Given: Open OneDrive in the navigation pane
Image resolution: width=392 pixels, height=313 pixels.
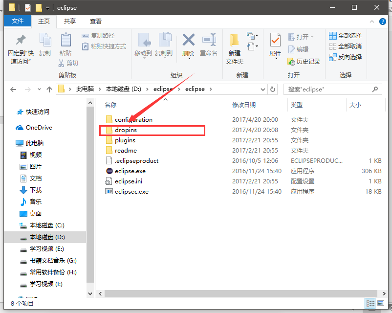Looking at the screenshot, I should 34,128.
